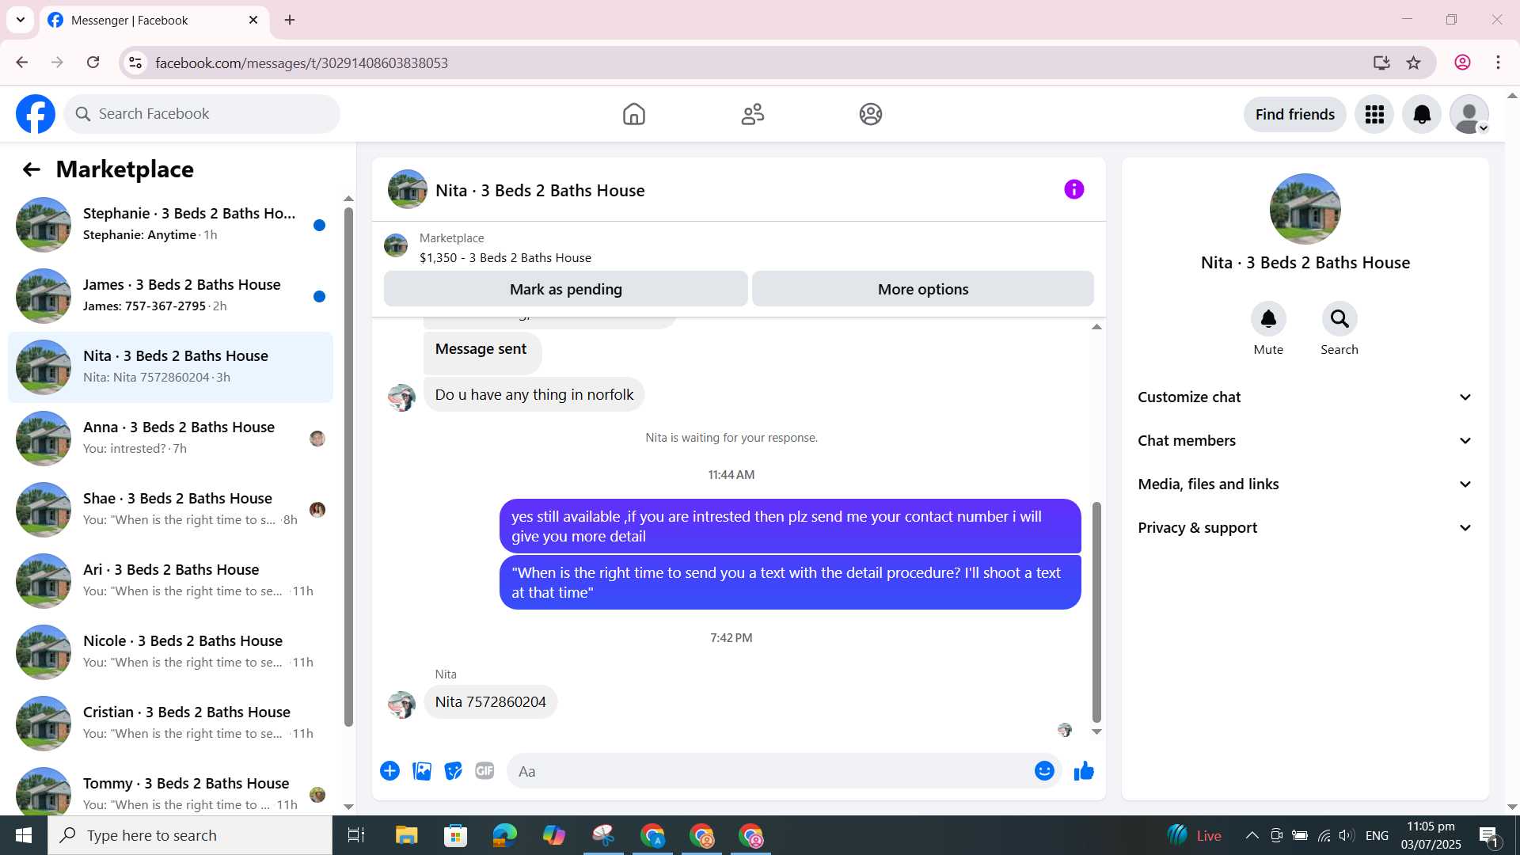1520x855 pixels.
Task: Expand Media, files and links section
Action: tap(1305, 484)
